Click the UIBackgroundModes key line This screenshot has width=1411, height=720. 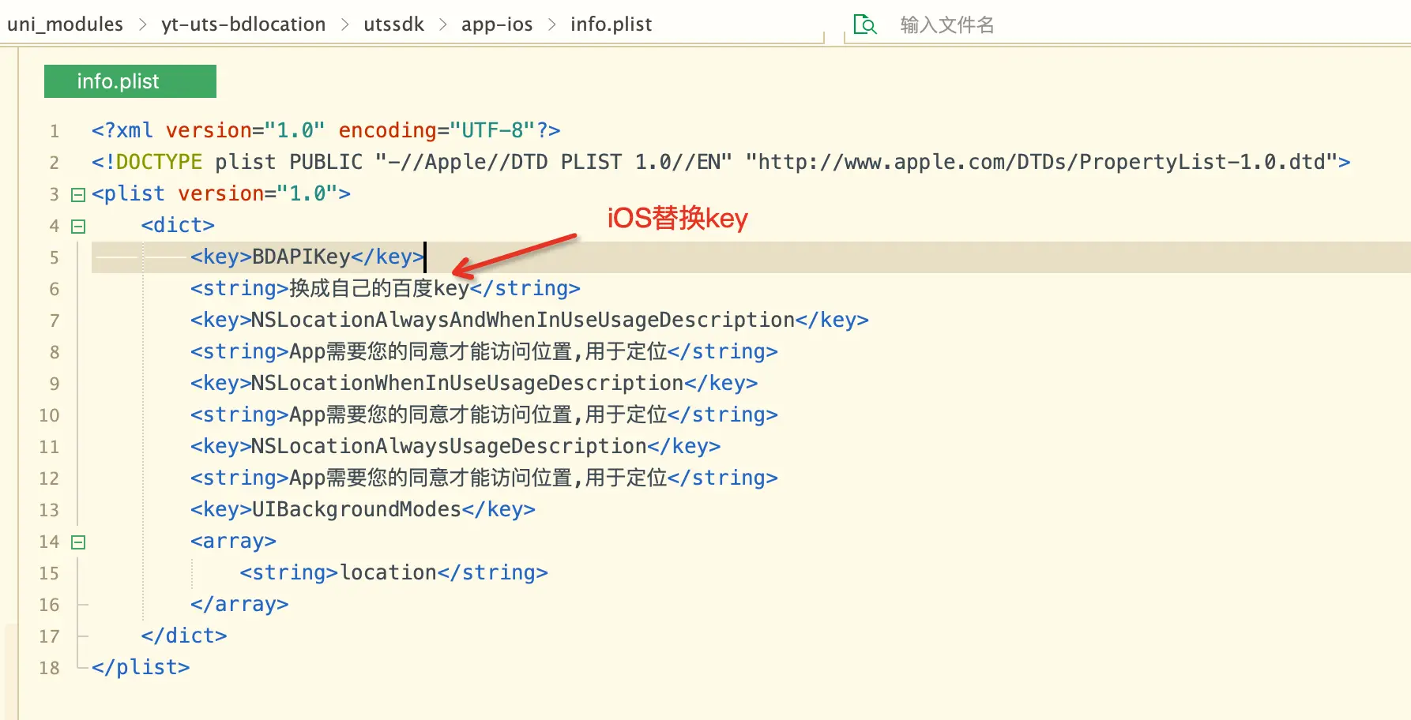[356, 510]
